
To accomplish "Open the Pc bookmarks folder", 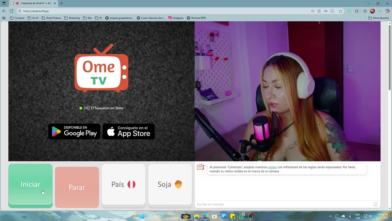I will [99, 18].
